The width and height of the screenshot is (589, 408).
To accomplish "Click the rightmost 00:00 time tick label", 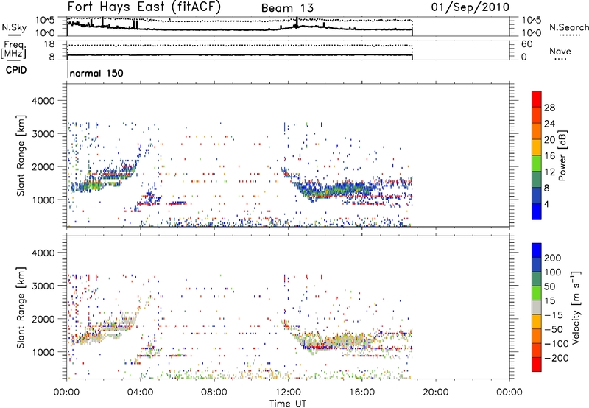I will 509,393.
